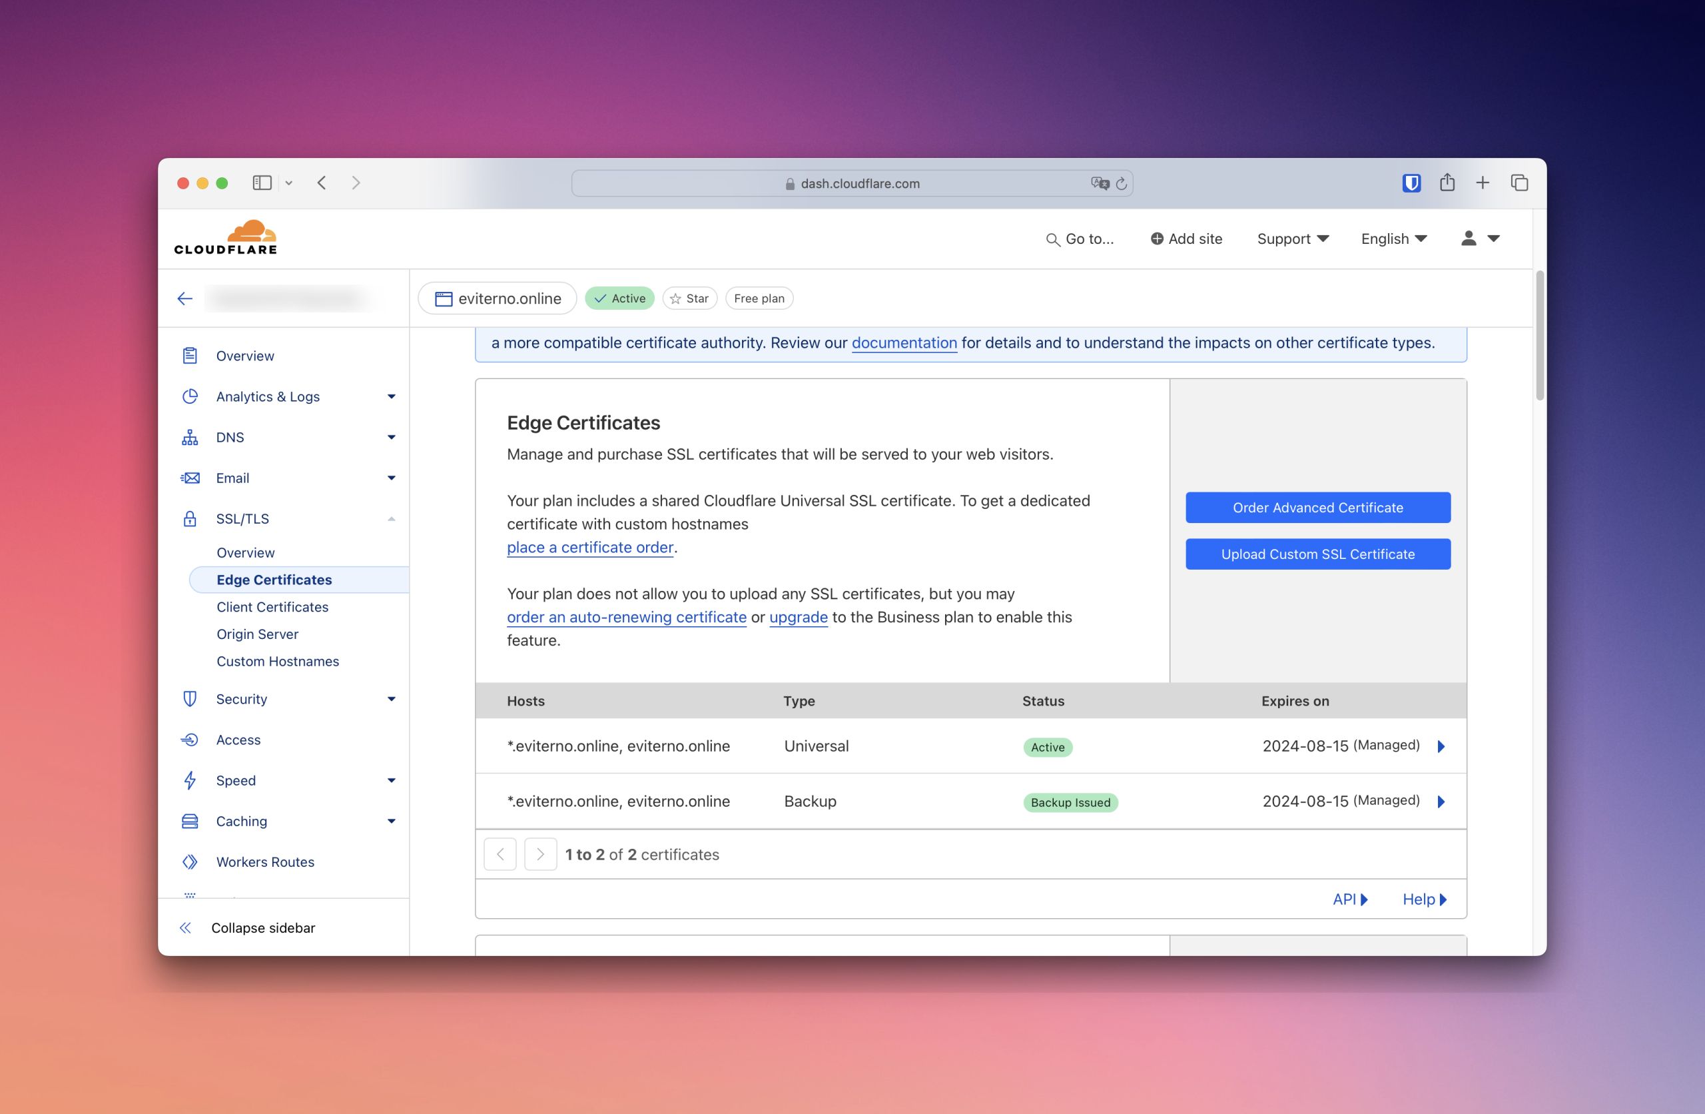Expand the Universal certificate row arrow
The image size is (1705, 1114).
pyautogui.click(x=1441, y=746)
